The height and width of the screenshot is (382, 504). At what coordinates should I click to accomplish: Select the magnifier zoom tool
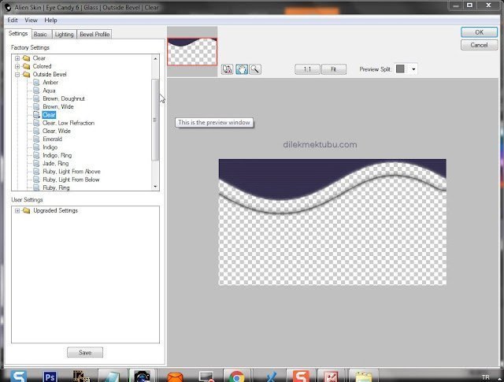point(254,69)
